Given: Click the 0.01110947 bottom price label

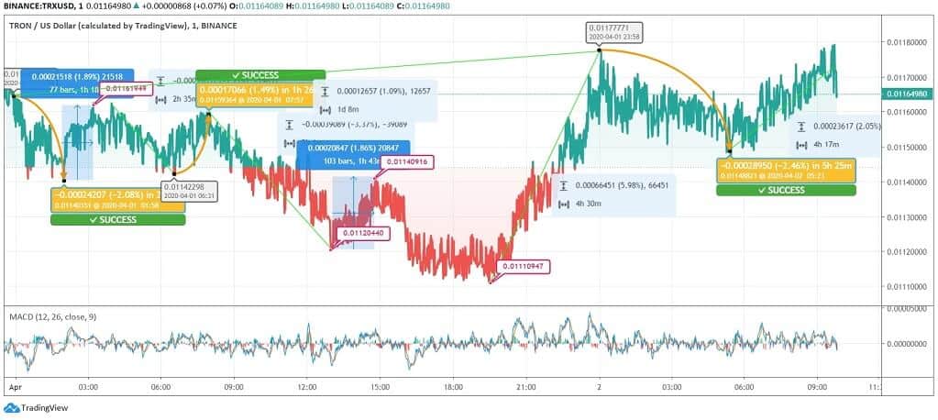Looking at the screenshot, I should click(x=523, y=266).
